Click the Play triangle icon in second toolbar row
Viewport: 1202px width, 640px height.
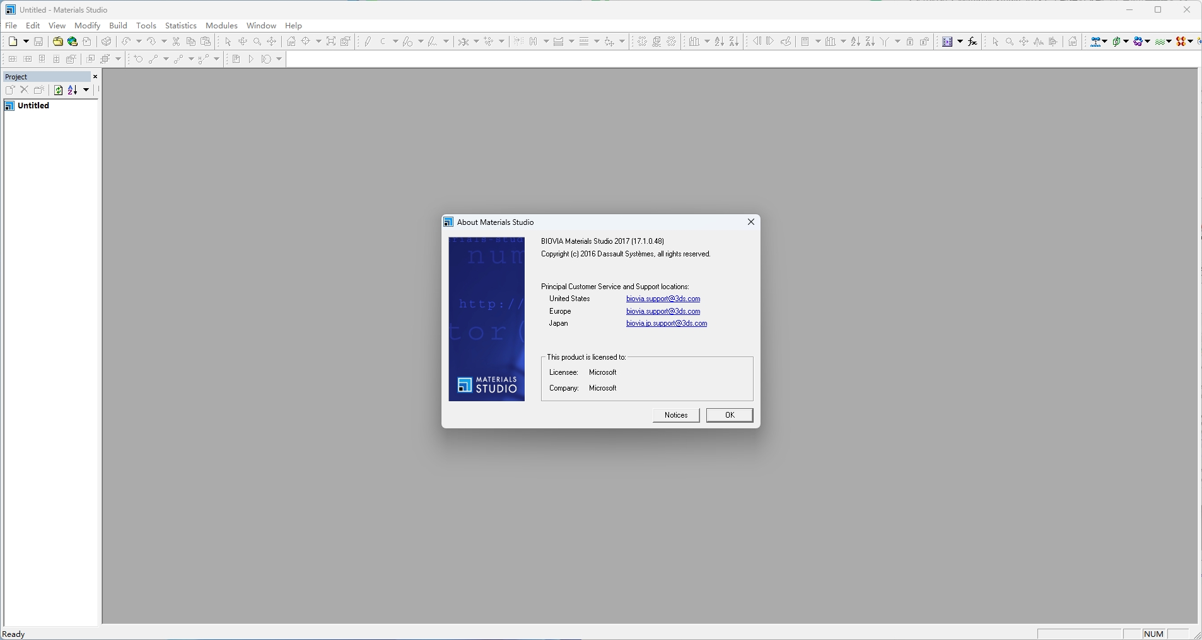coord(251,59)
